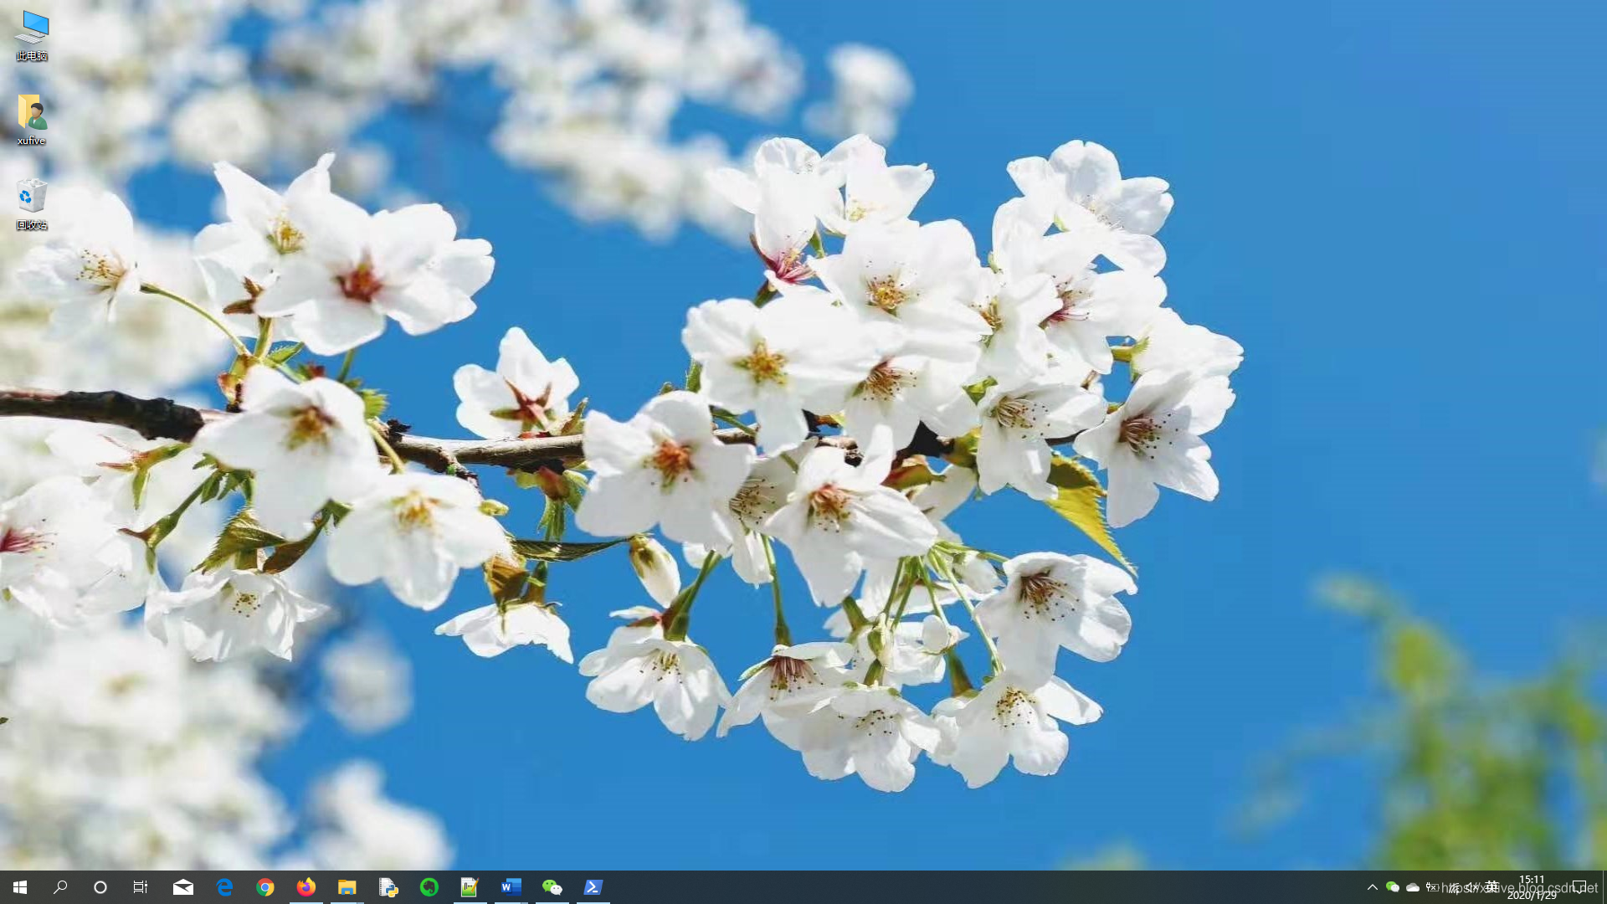Click the taskbar search magnifier
1607x904 pixels.
[60, 887]
